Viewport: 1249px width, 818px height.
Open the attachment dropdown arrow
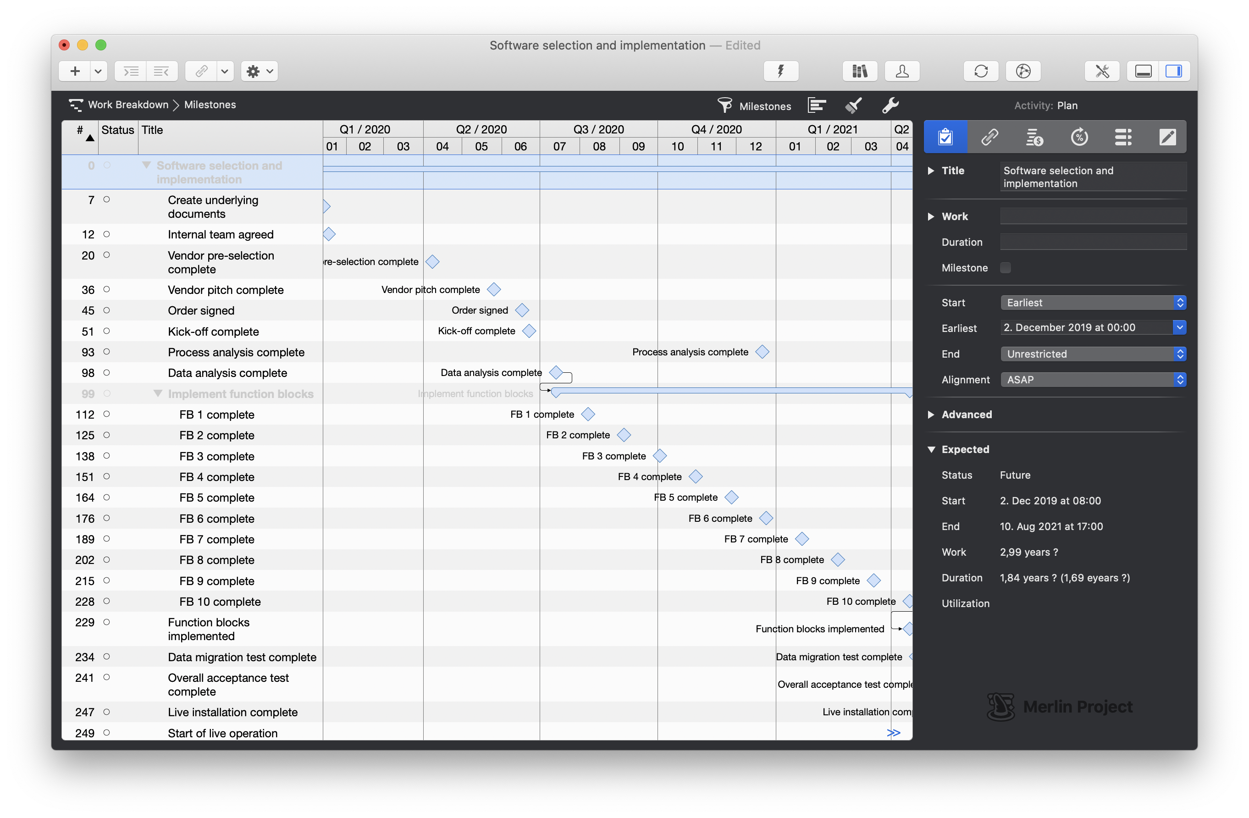[x=225, y=71]
